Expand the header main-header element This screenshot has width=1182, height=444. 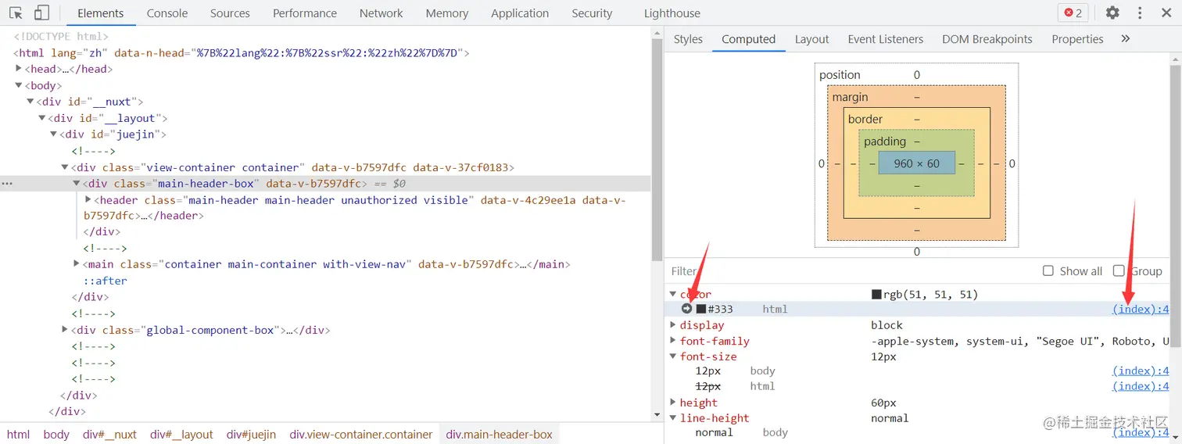(88, 200)
